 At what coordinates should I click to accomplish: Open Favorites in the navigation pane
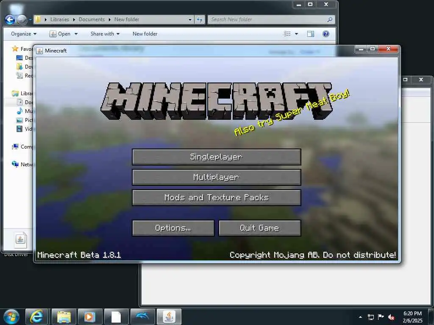(23, 49)
